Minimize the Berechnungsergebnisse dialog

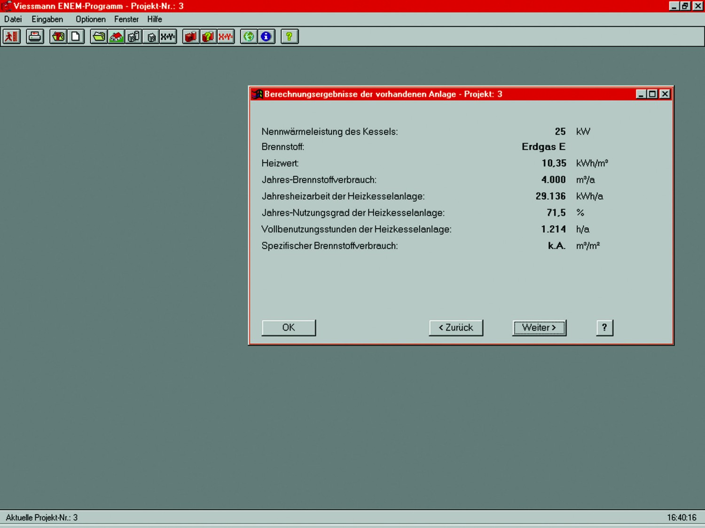(x=641, y=94)
